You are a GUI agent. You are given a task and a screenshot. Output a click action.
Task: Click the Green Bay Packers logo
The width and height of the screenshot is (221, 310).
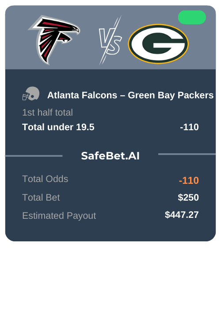pyautogui.click(x=158, y=44)
